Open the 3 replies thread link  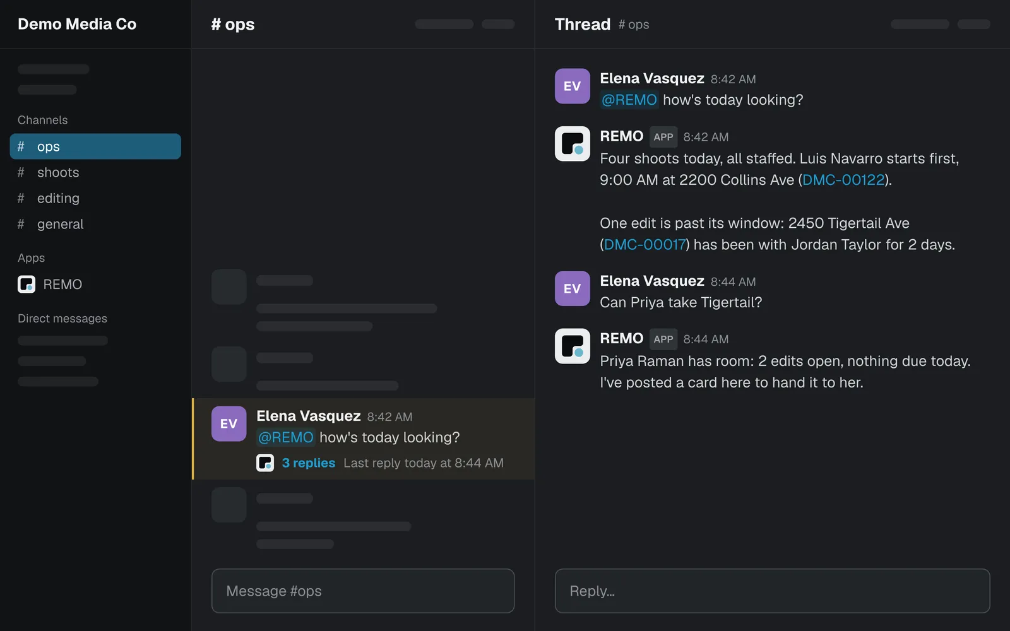click(309, 463)
